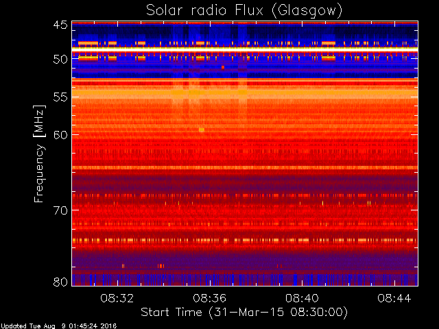The width and height of the screenshot is (439, 329).
Task: Select the 'Frequency [MHz]' axis label
Action: point(39,154)
